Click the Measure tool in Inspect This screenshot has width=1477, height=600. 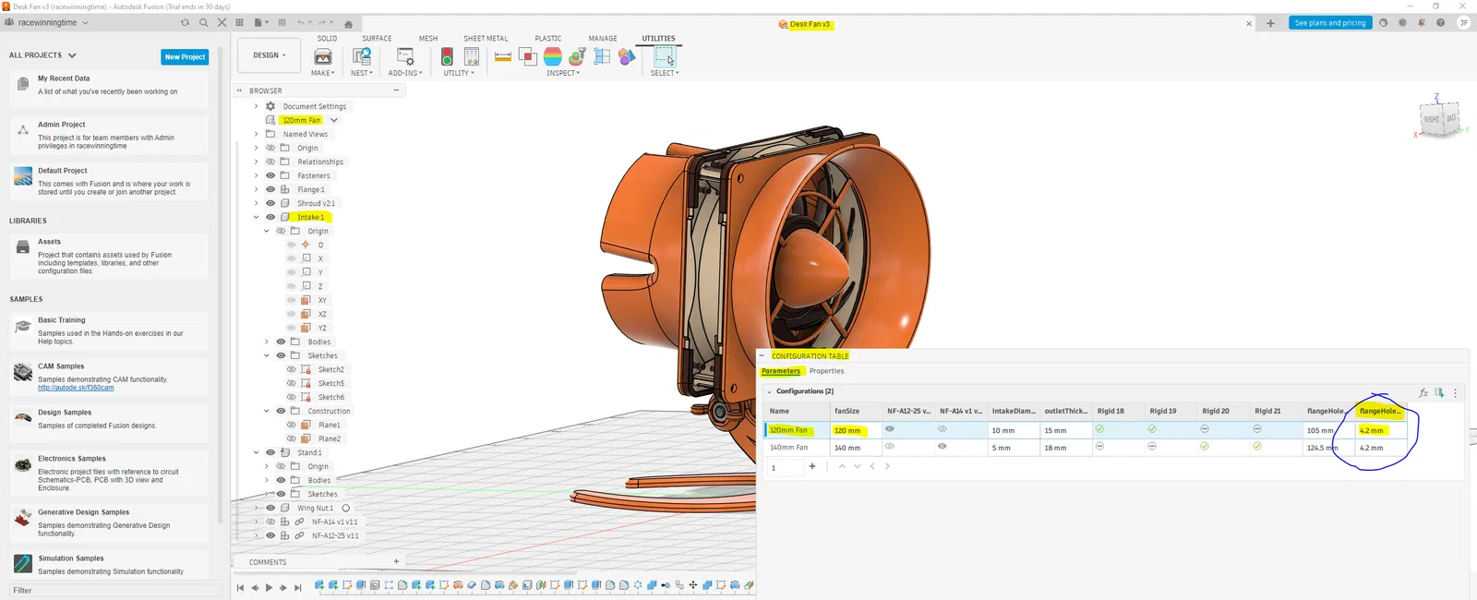[503, 56]
